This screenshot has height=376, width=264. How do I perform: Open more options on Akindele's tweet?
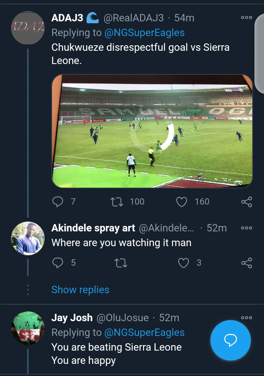click(246, 228)
